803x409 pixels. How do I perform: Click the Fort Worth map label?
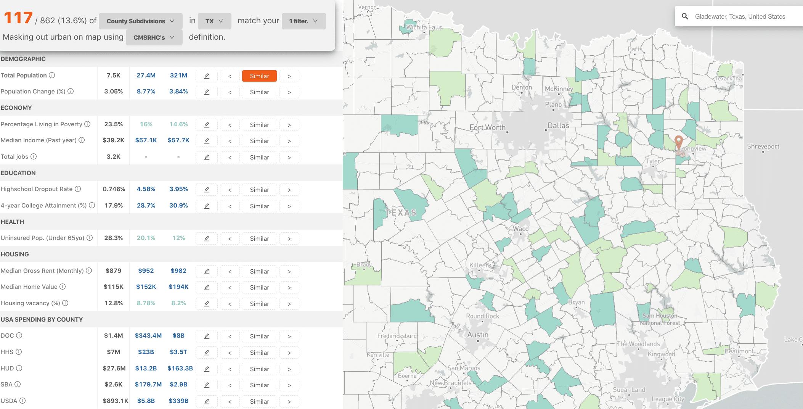[x=487, y=127]
